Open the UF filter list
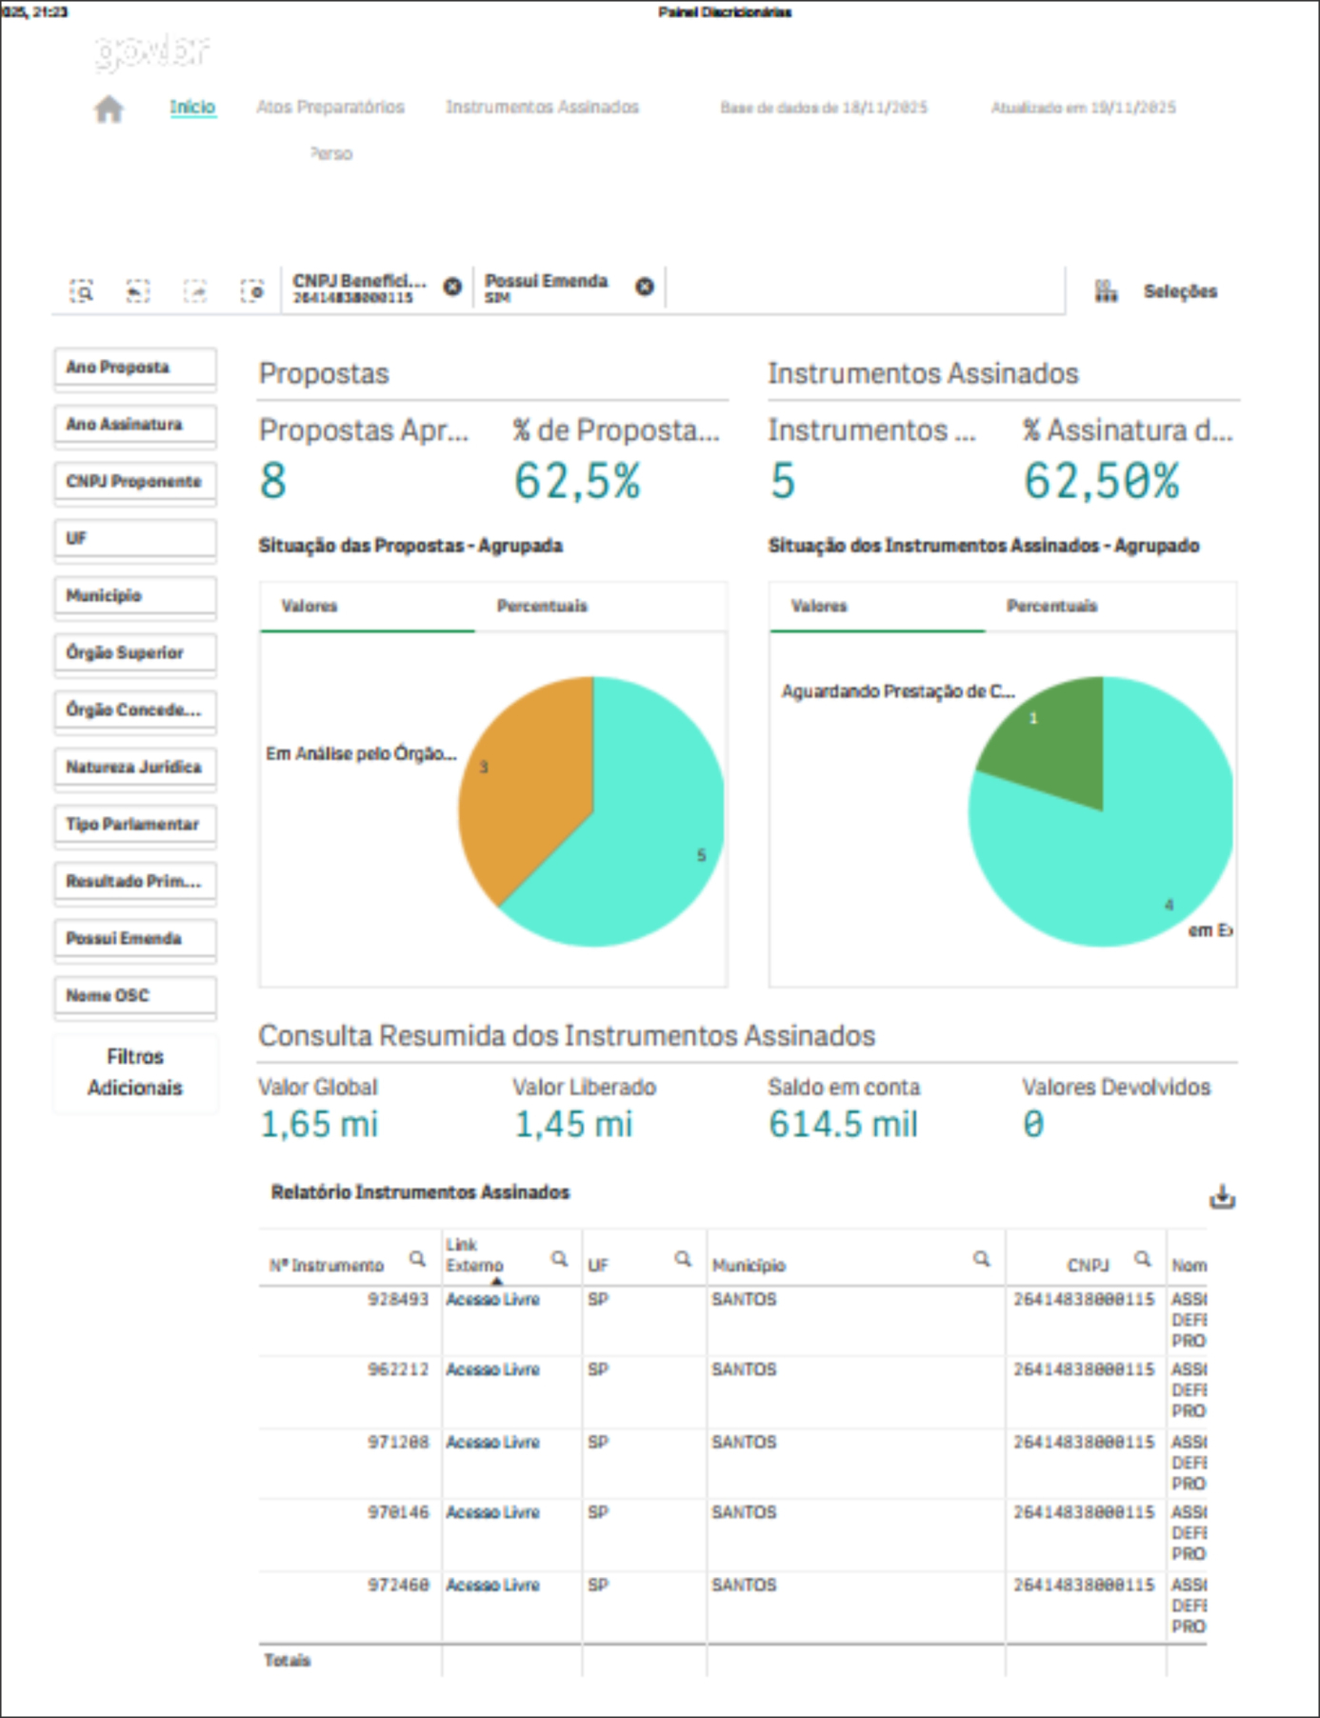 (135, 539)
